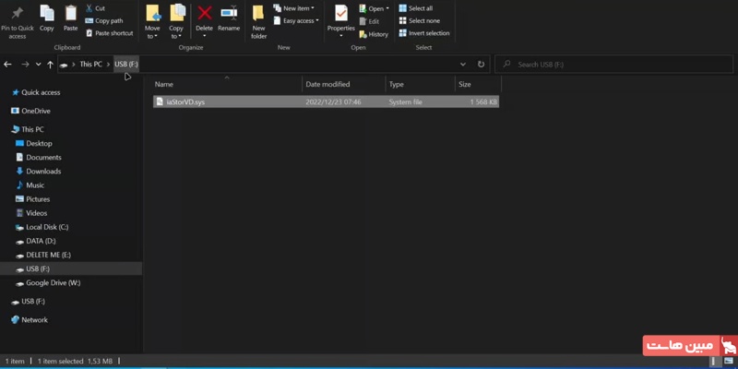Open OneDrive in sidebar

[x=31, y=111]
